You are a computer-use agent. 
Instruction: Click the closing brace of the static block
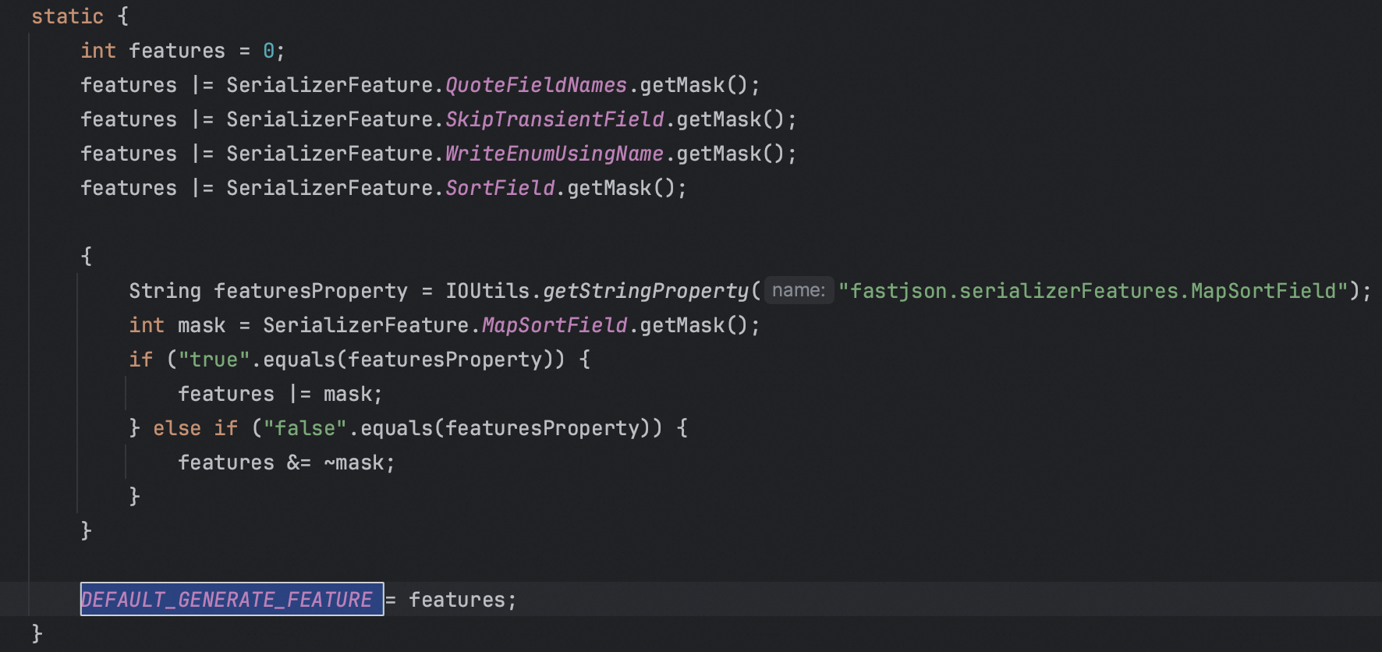coord(37,633)
